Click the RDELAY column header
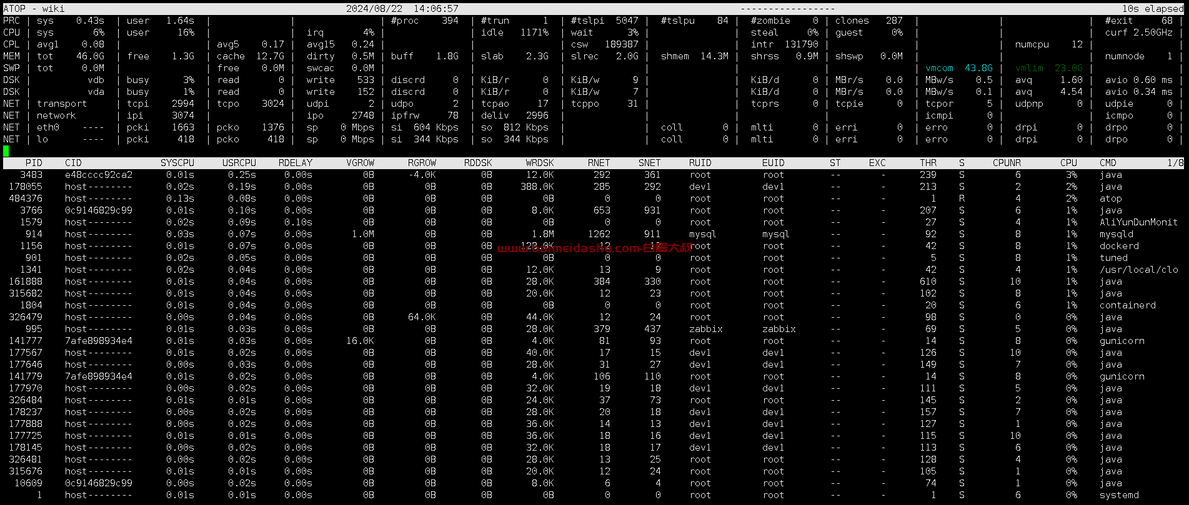The image size is (1189, 505). (296, 163)
